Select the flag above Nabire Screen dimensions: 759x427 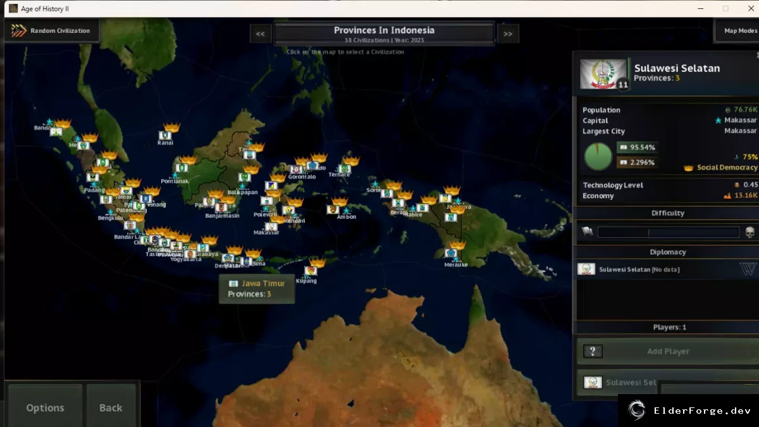[x=422, y=207]
